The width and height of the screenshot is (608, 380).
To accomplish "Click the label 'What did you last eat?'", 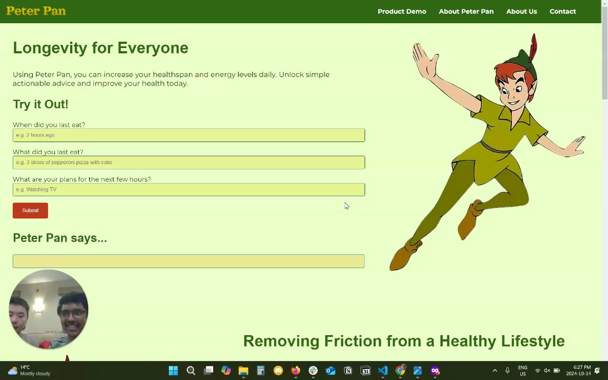I will (48, 152).
